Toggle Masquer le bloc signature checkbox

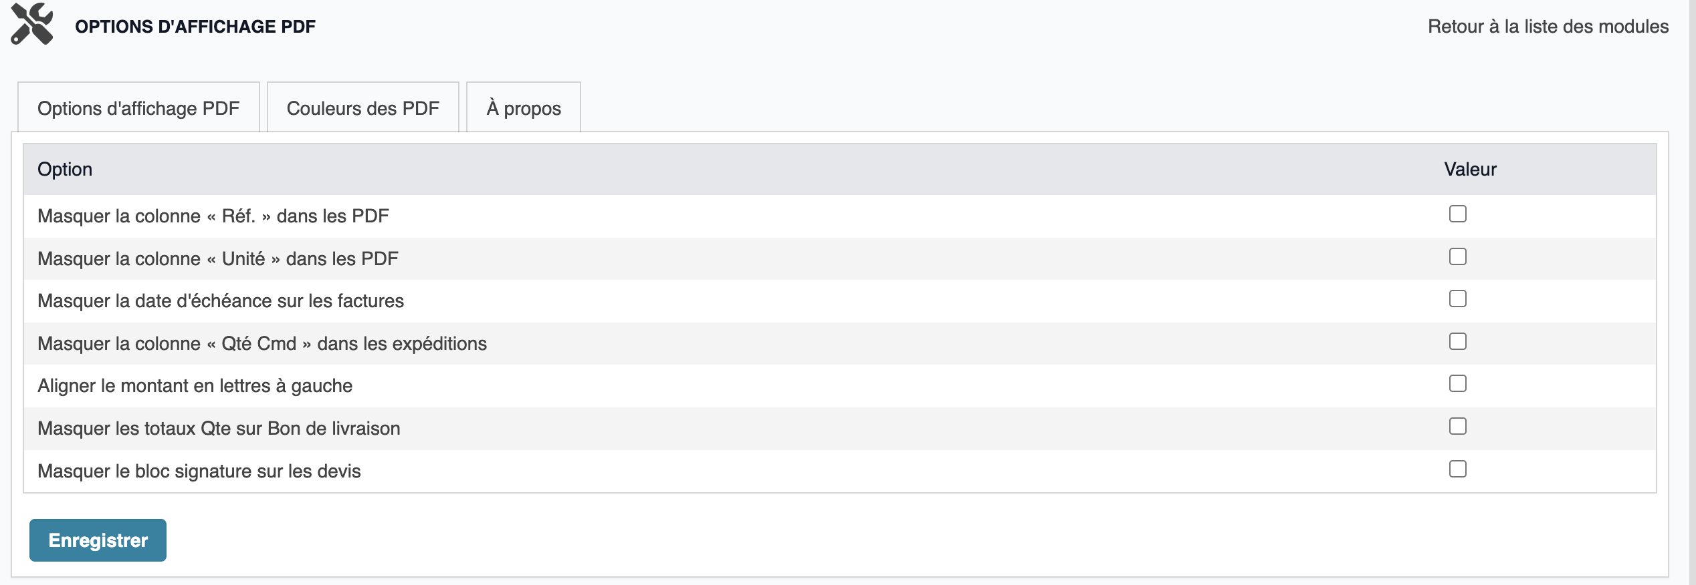[1458, 469]
